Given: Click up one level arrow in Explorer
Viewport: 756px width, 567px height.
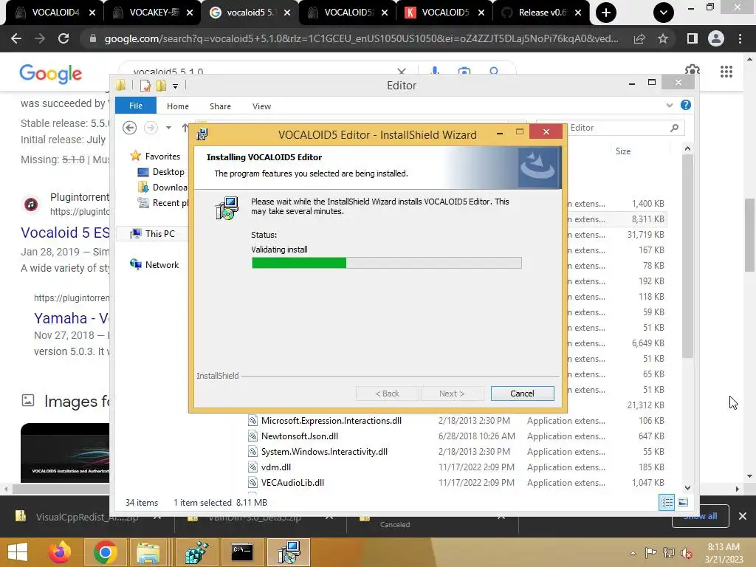Looking at the screenshot, I should (x=185, y=128).
